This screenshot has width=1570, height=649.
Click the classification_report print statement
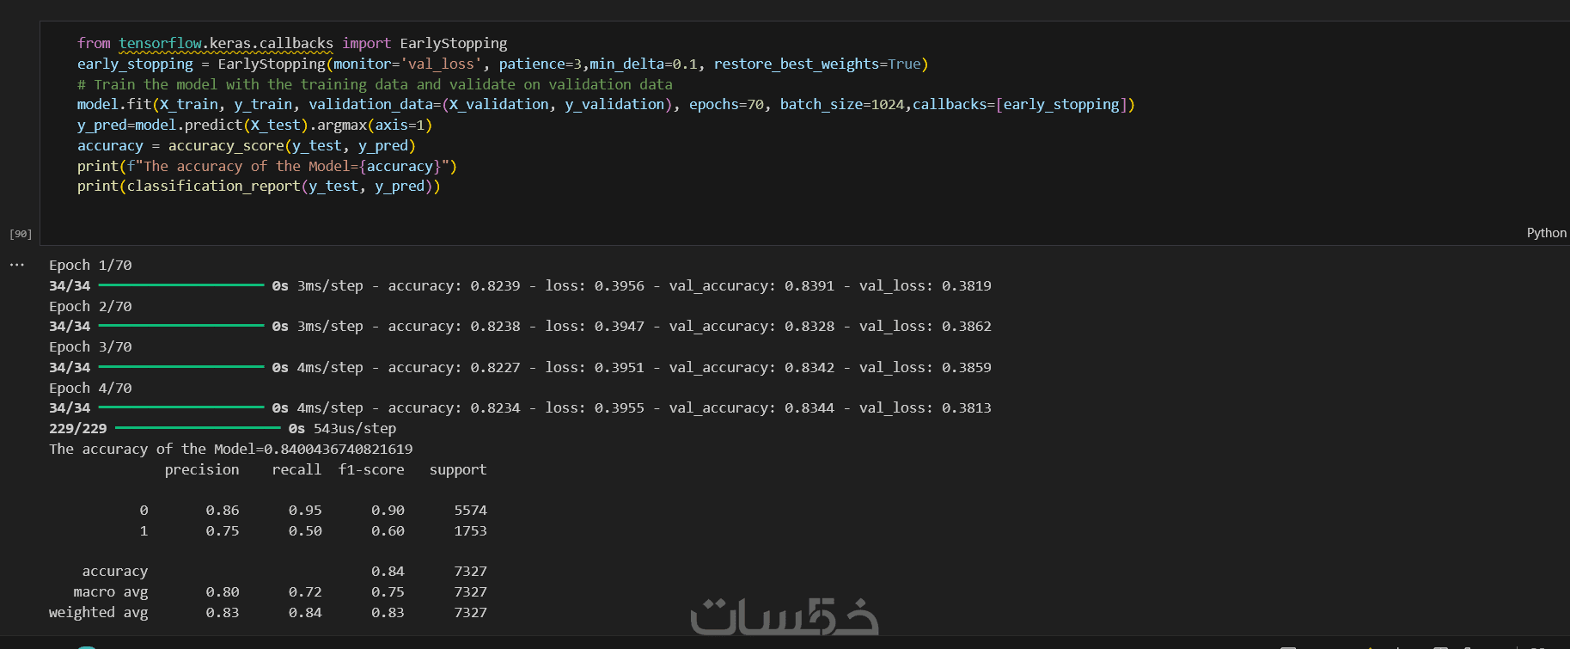[x=258, y=186]
